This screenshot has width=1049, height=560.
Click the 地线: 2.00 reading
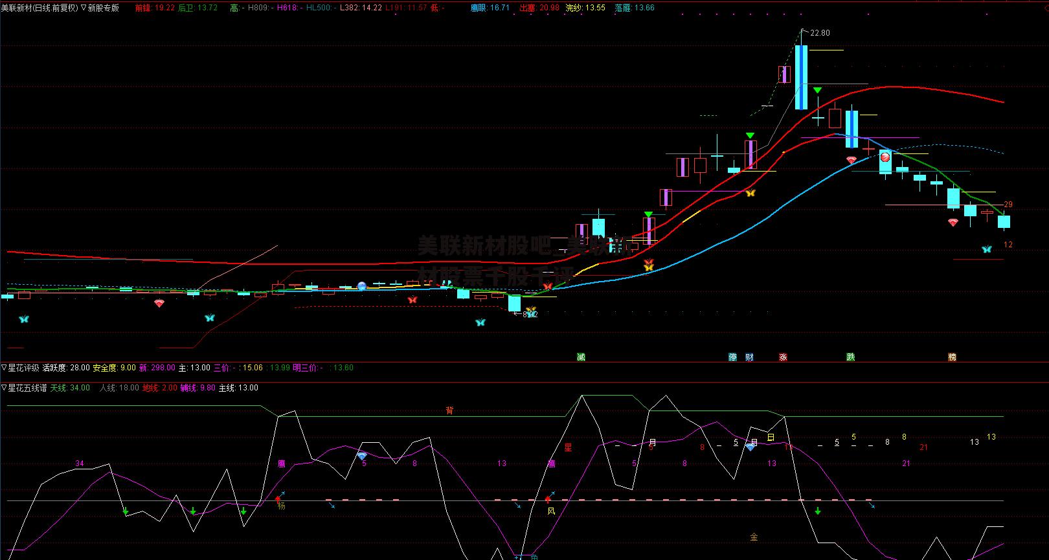160,388
